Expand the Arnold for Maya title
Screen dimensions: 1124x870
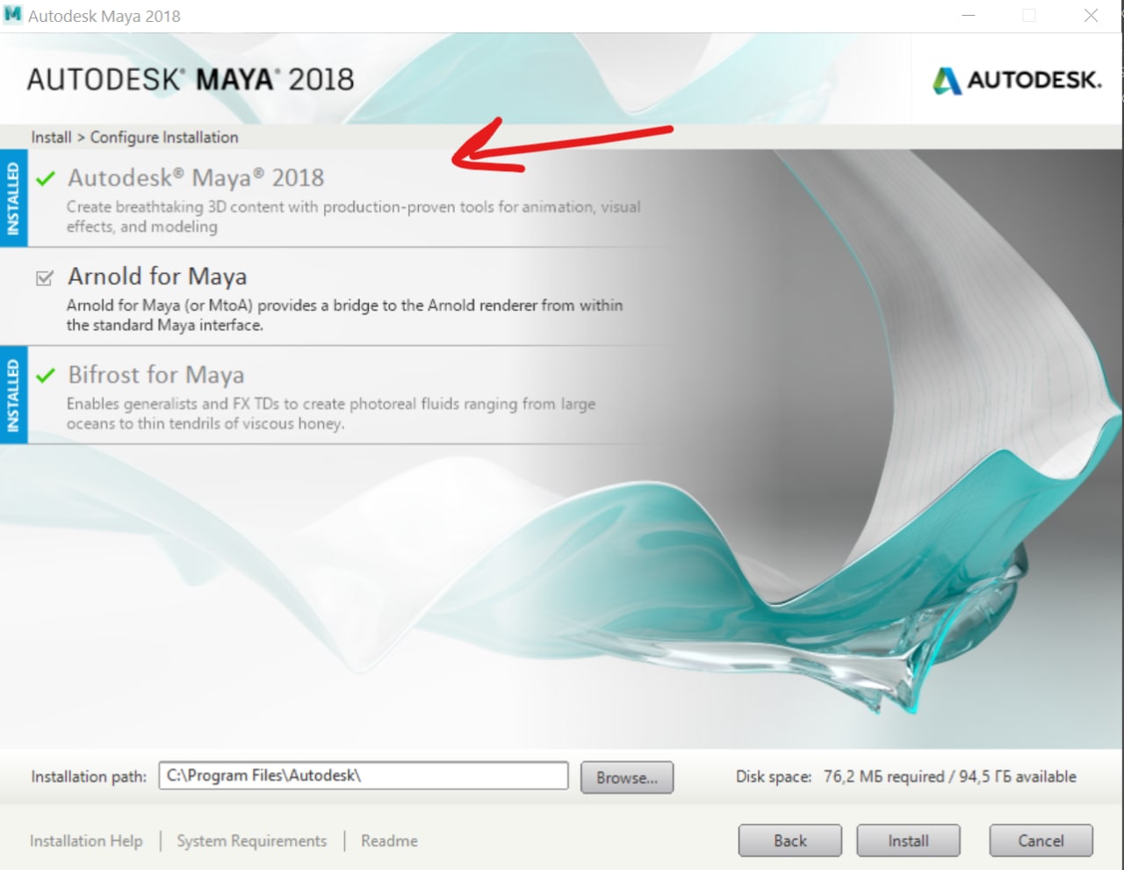pos(157,277)
